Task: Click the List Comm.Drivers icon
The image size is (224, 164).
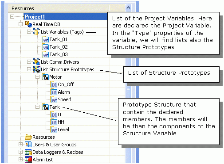Action: [x=36, y=62]
